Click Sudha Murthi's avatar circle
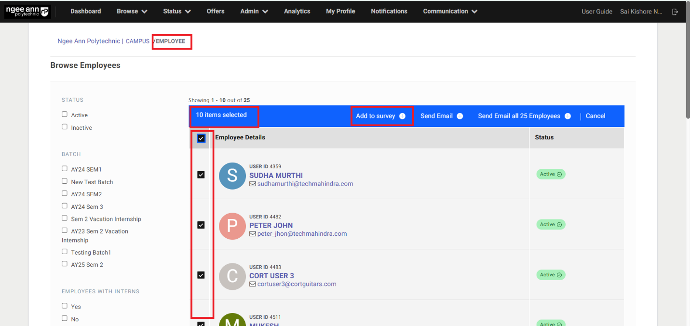The height and width of the screenshot is (326, 690). pos(232,176)
